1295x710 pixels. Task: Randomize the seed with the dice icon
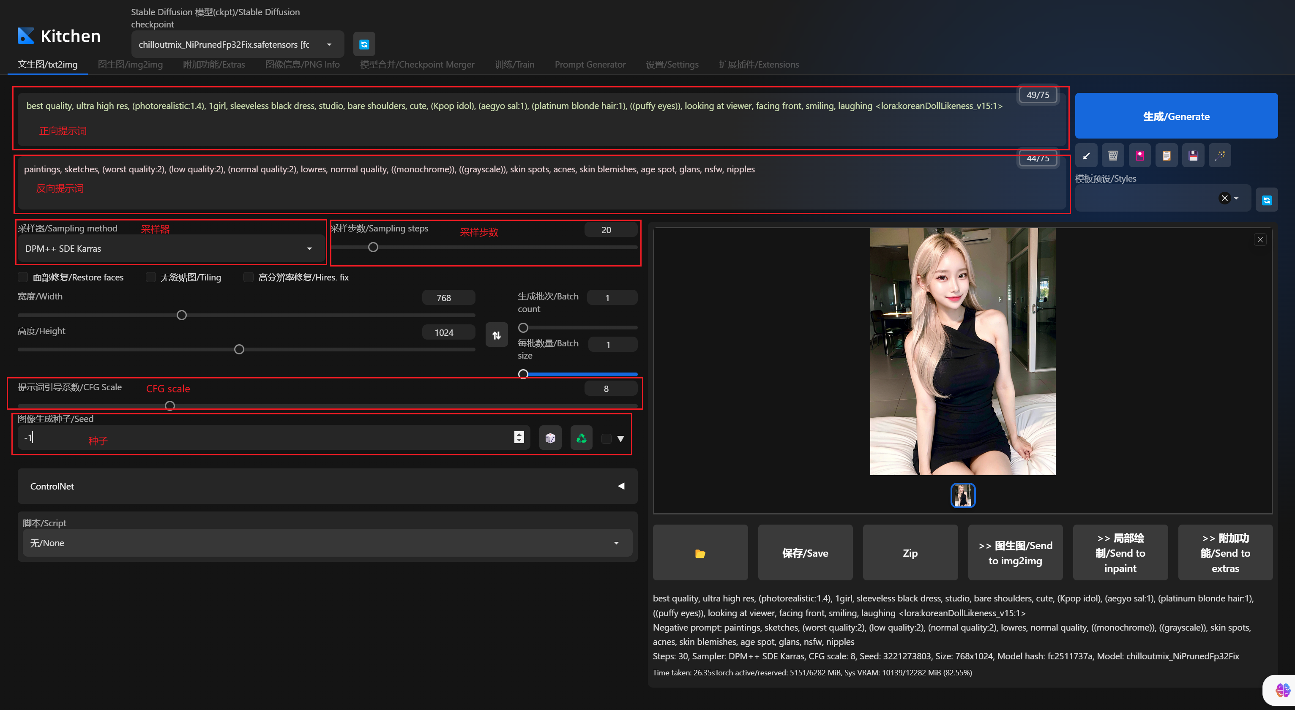tap(550, 438)
